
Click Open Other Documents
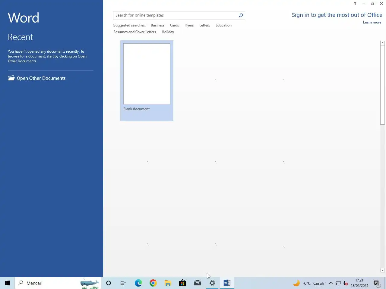[41, 78]
